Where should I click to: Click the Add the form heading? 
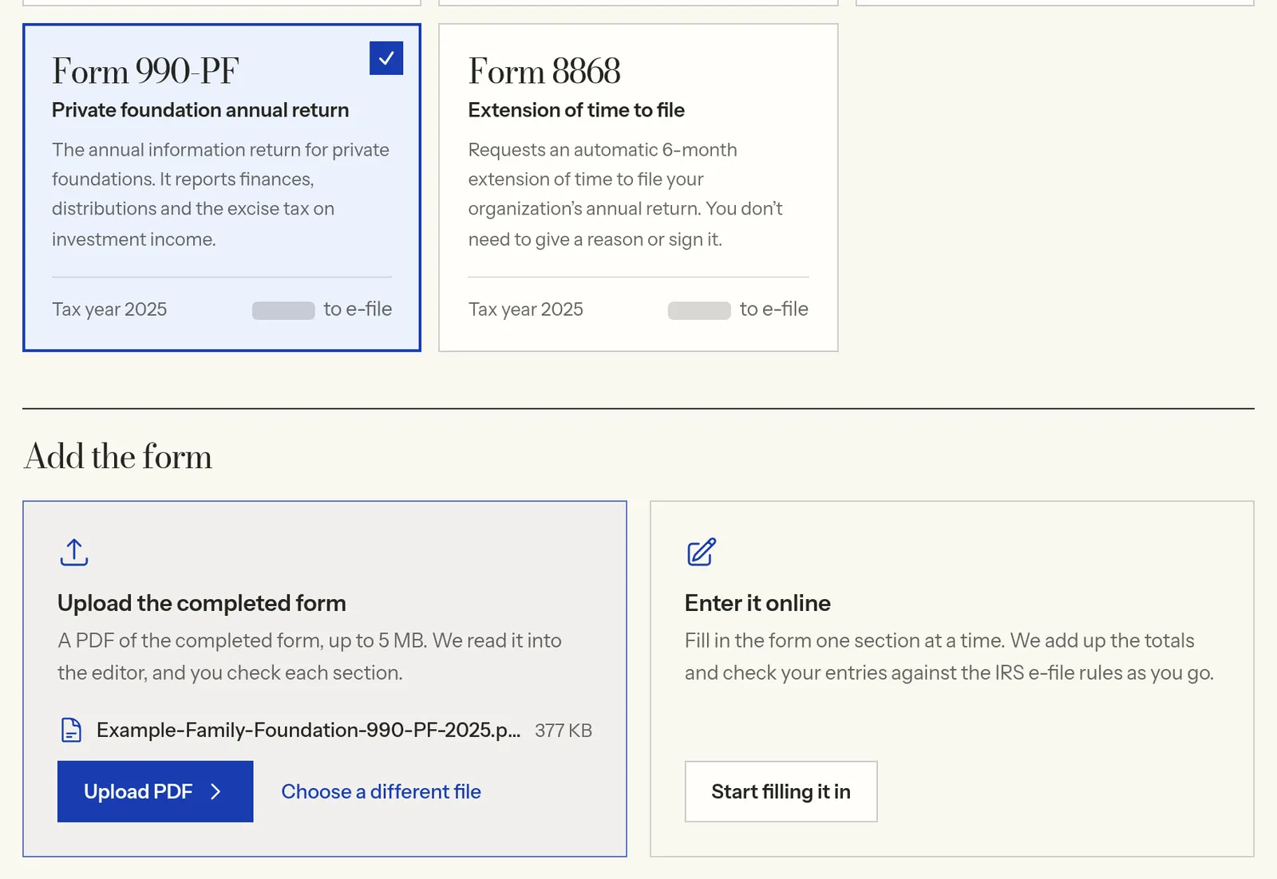tap(118, 456)
